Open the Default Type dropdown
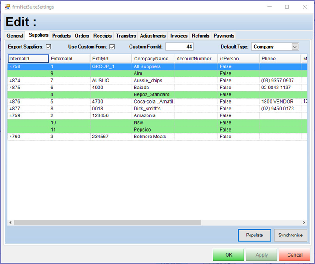The width and height of the screenshot is (315, 264). pyautogui.click(x=294, y=47)
